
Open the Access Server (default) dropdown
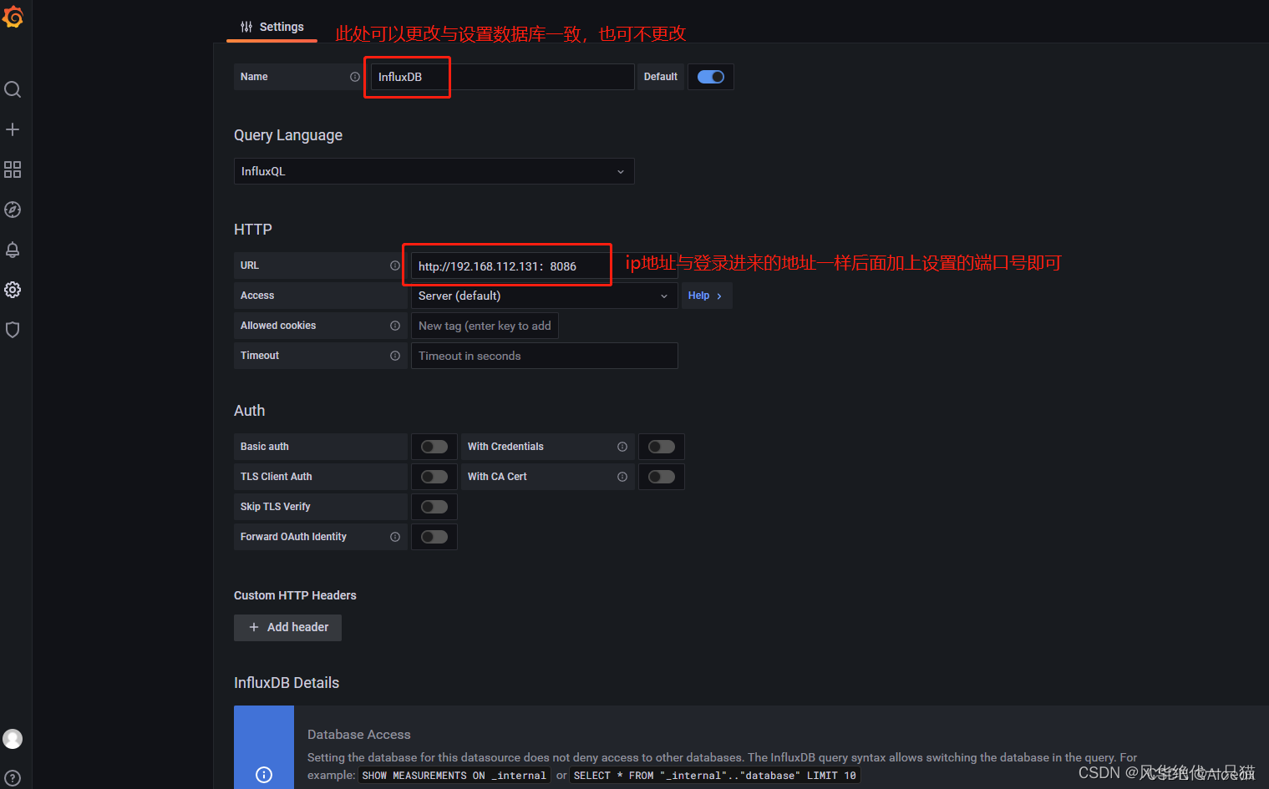tap(545, 296)
